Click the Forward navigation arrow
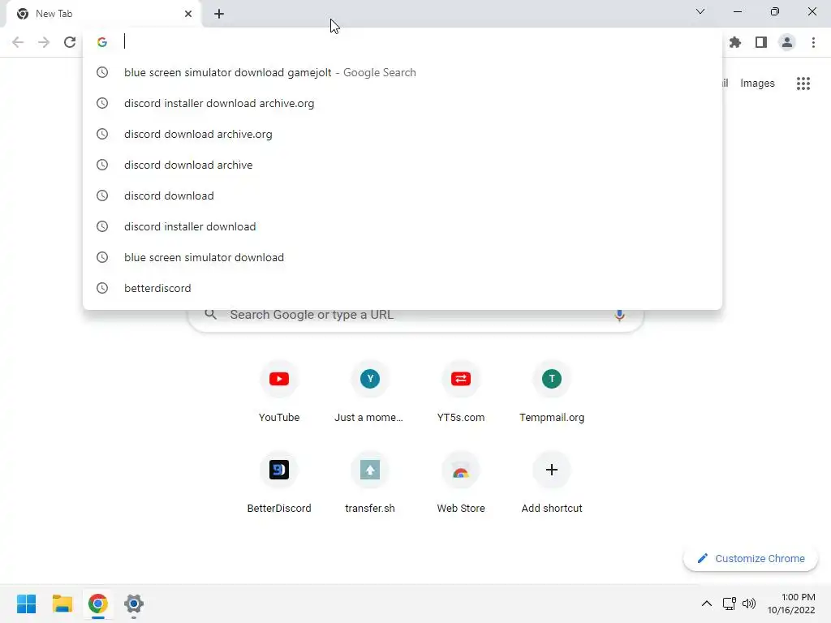Image resolution: width=831 pixels, height=623 pixels. pyautogui.click(x=44, y=42)
